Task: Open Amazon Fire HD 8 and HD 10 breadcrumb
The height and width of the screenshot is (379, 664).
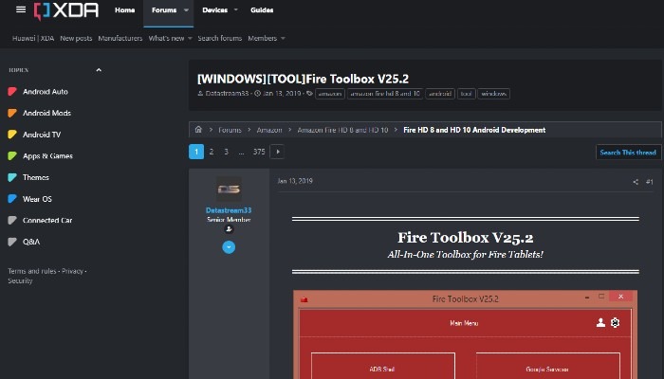Action: (x=342, y=130)
